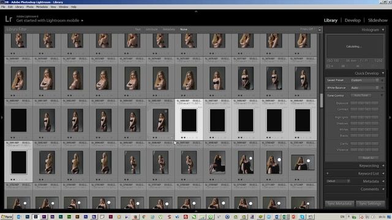The width and height of the screenshot is (392, 220).
Task: Click the Sync Metadata button
Action: (339, 204)
